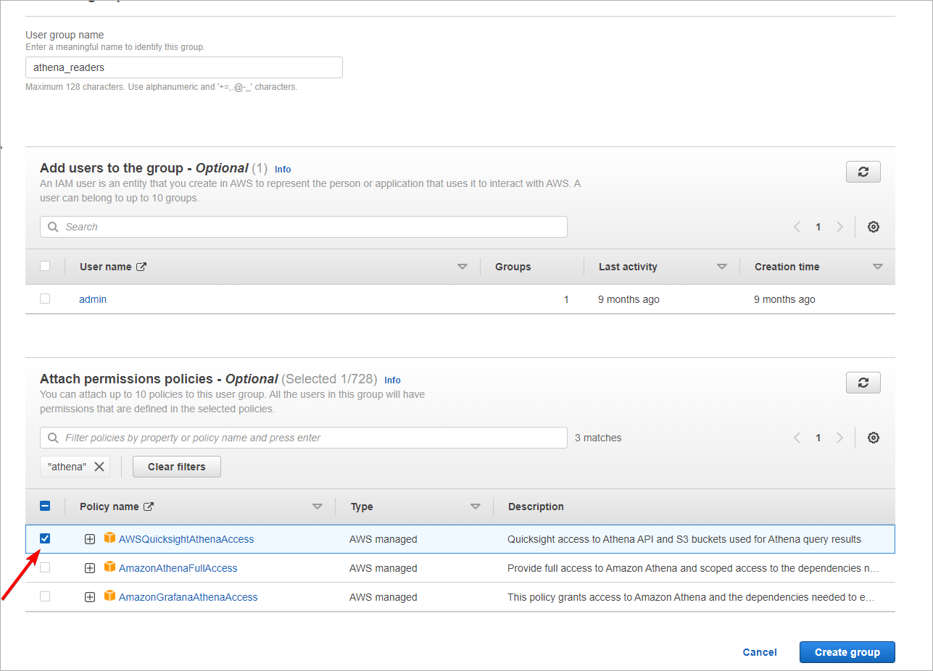Refresh the users list

(863, 172)
